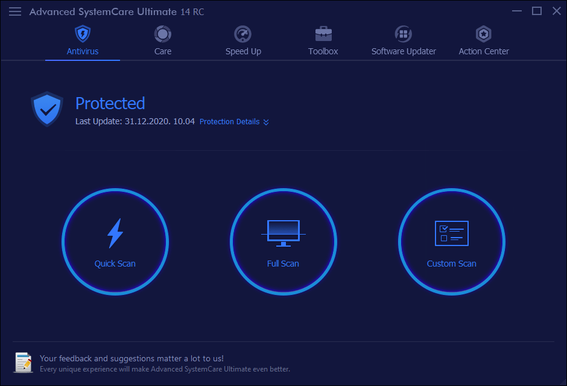Click the Custom Scan checklist icon
Screen dimensions: 567x386
(x=452, y=233)
